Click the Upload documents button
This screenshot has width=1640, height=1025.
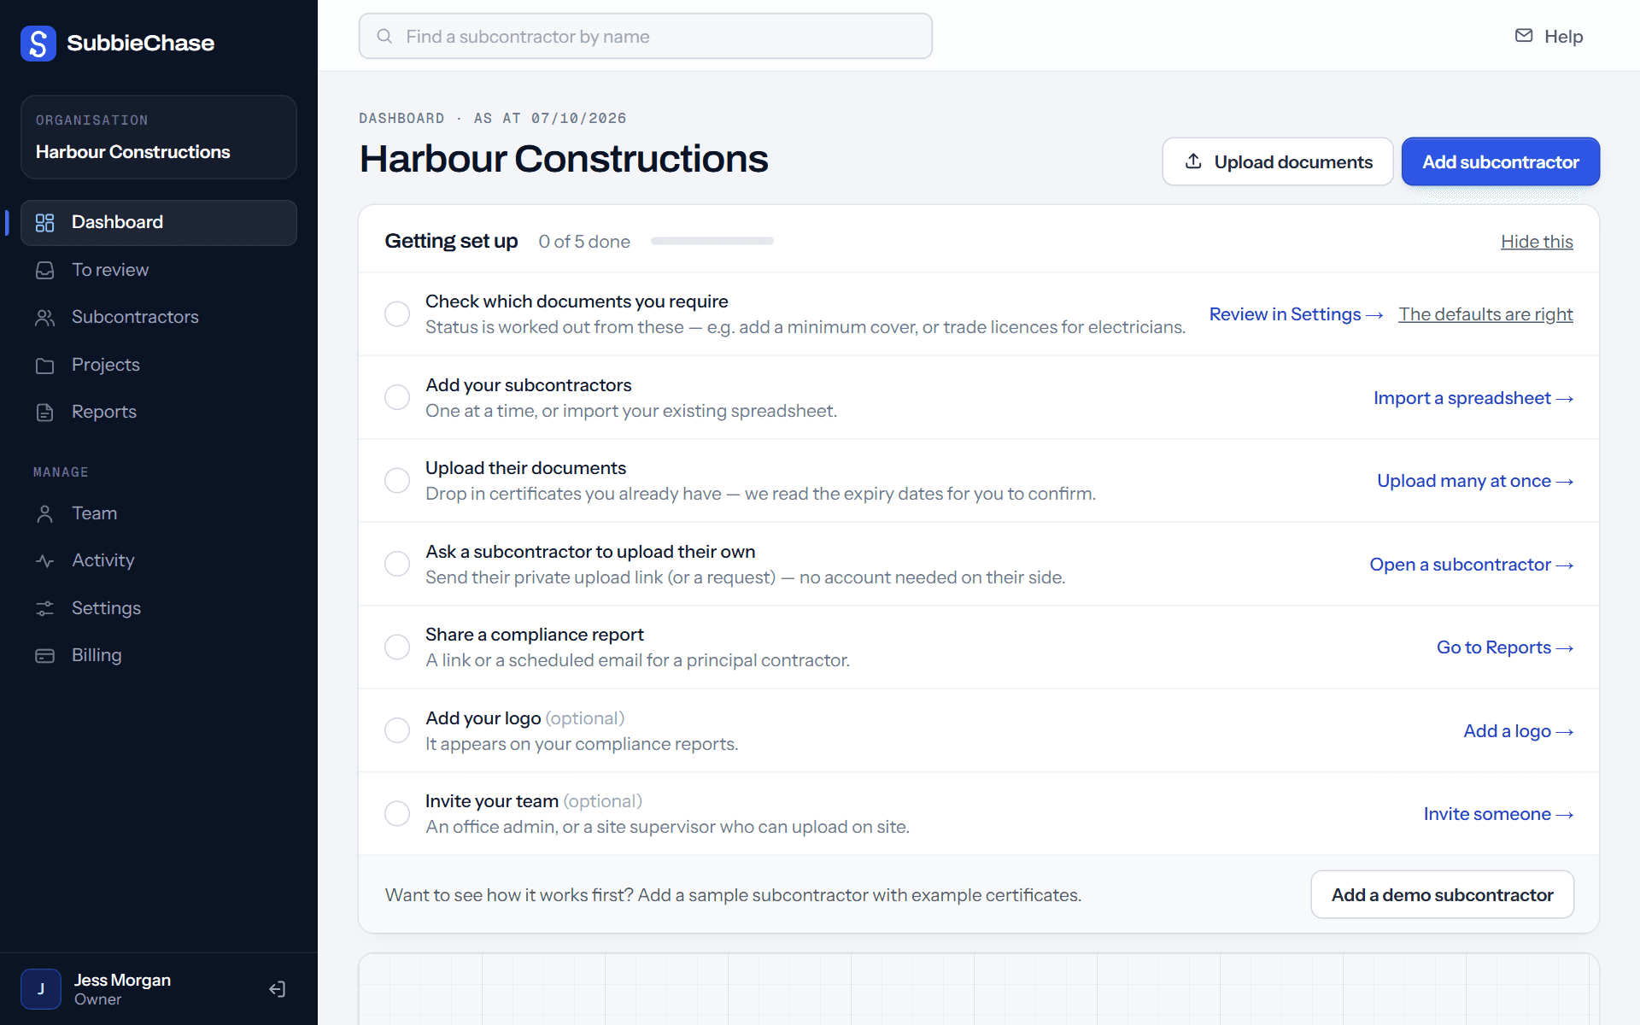pyautogui.click(x=1278, y=161)
